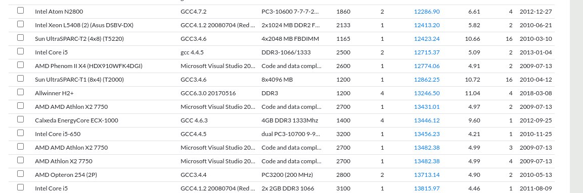This screenshot has height=193, width=583.
Task: Check the Sun UltraSPARC-T1 (8x4) row box
Action: tap(20, 78)
